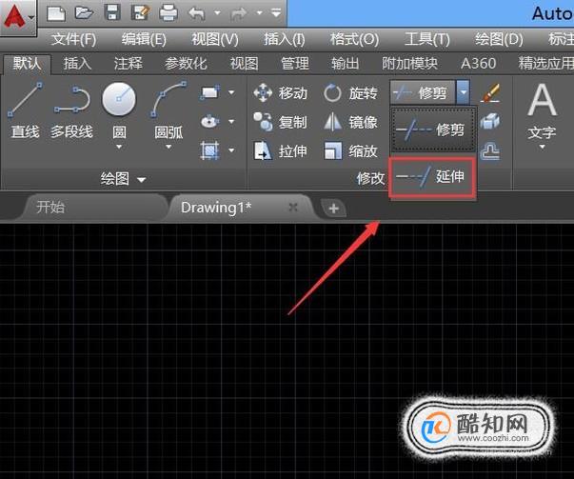Screen dimensions: 574x479
Task: Choose 延伸 extend from the dropdown list
Action: (x=433, y=178)
